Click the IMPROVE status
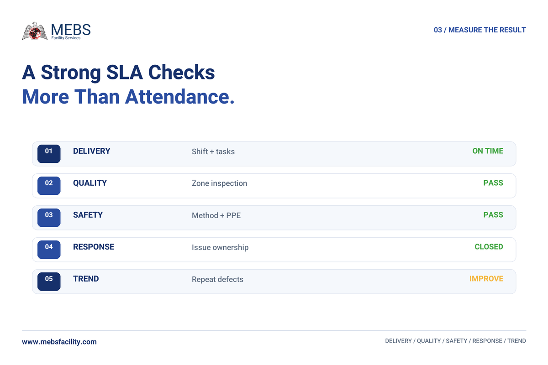The image size is (548, 365). pos(486,279)
